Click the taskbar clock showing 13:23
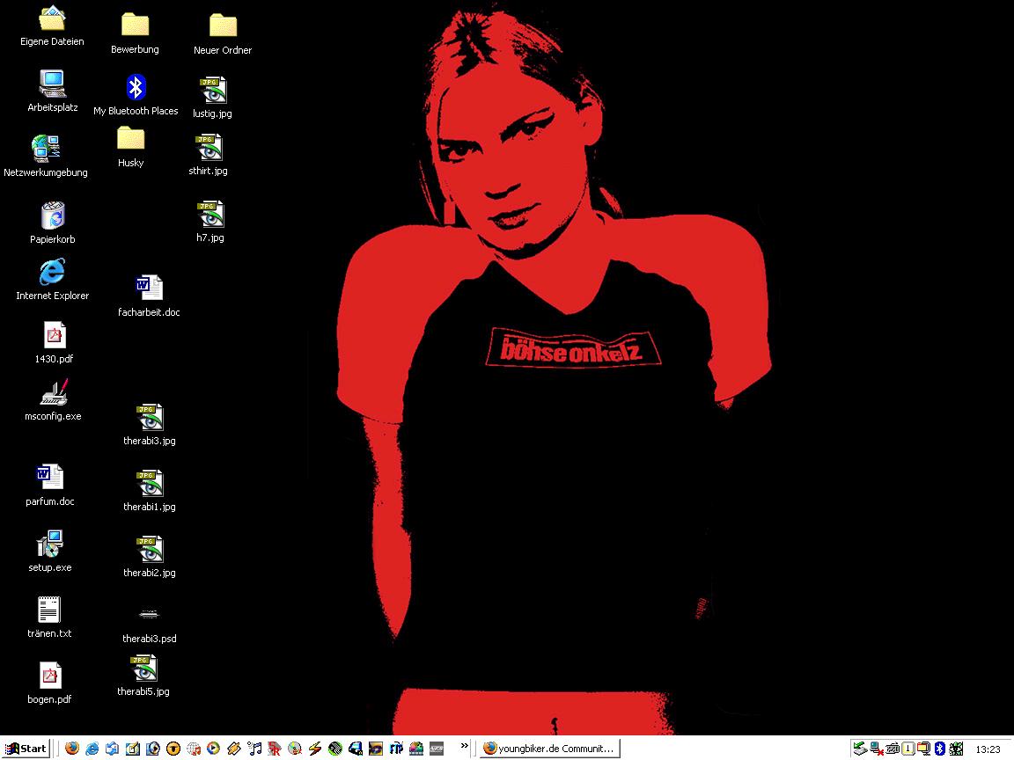 coord(988,749)
